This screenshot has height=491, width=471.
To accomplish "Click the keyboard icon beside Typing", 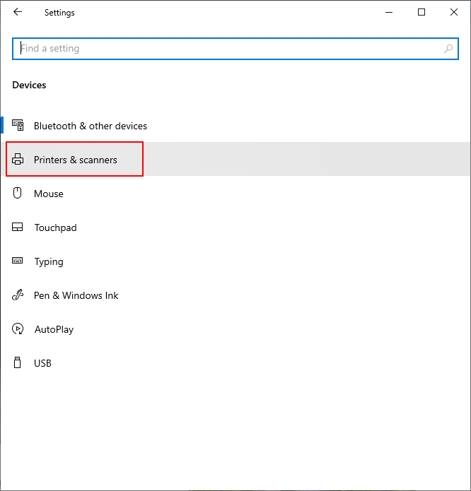I will click(x=18, y=261).
